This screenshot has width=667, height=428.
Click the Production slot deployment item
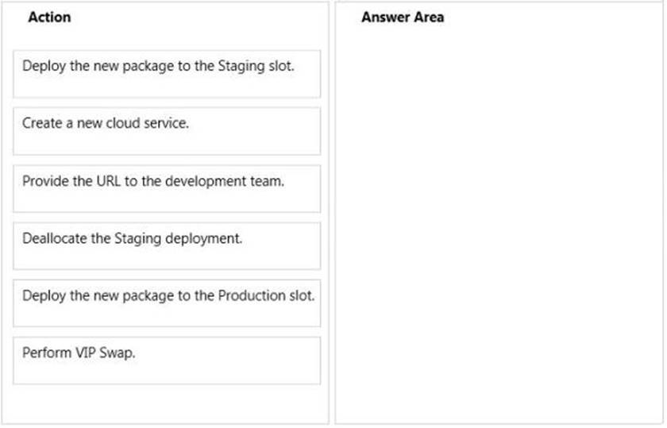[168, 295]
